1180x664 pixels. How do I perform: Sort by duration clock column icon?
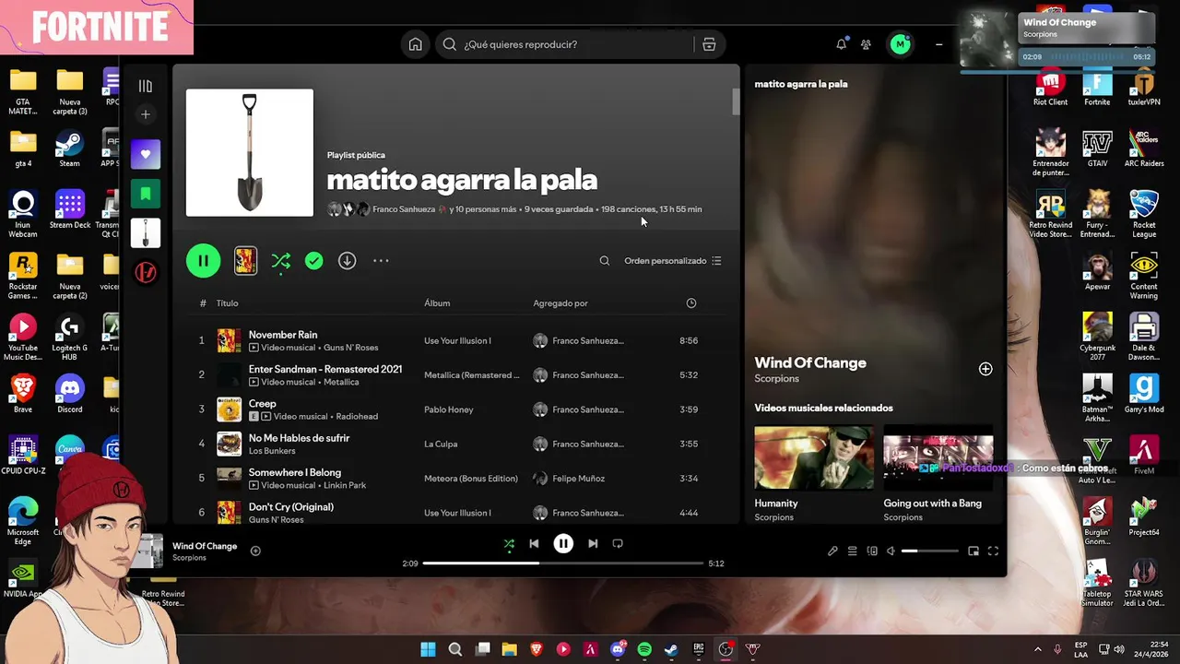pyautogui.click(x=691, y=303)
